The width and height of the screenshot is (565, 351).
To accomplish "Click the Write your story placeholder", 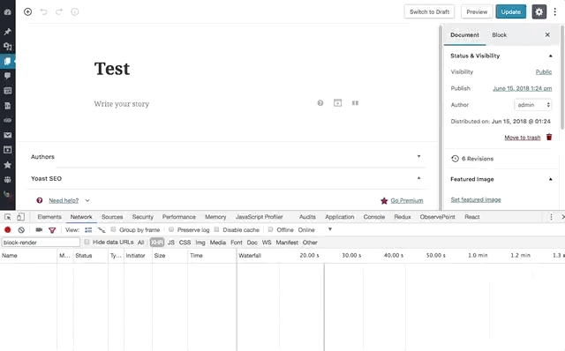I will pyautogui.click(x=122, y=104).
